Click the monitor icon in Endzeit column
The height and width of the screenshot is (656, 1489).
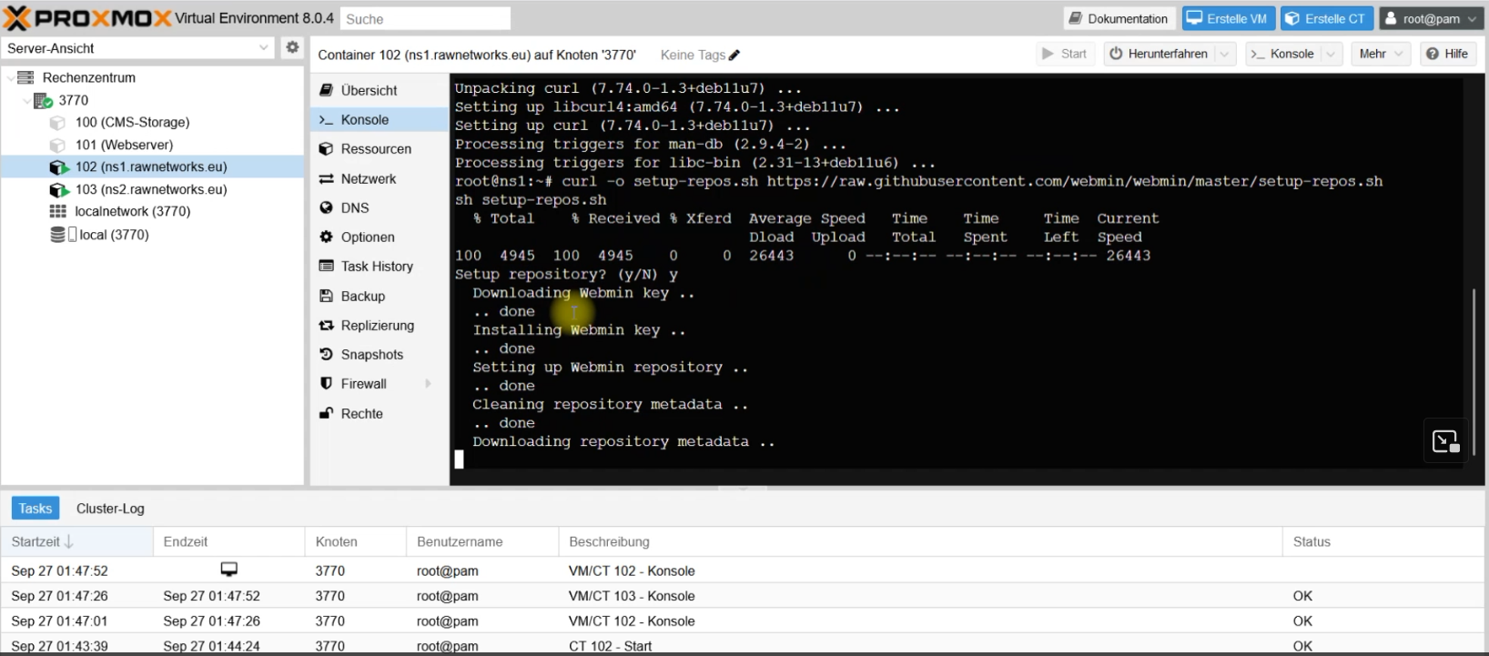(228, 570)
